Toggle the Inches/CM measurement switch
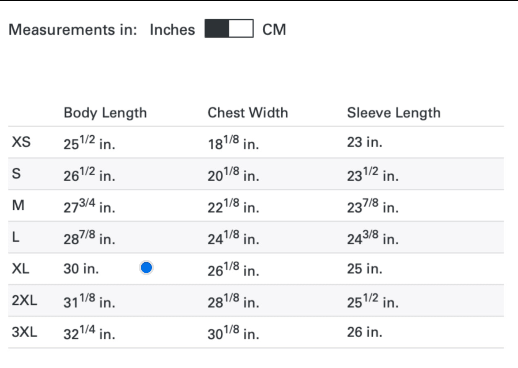Viewport: 518px width, 368px height. click(229, 29)
